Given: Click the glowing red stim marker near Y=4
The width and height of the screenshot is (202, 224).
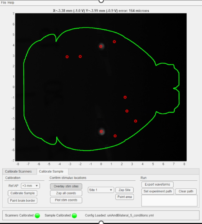Looking at the screenshot, I should pyautogui.click(x=101, y=46).
